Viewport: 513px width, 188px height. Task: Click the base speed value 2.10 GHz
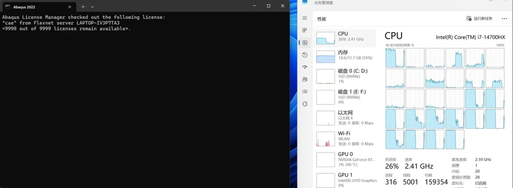coord(483,160)
